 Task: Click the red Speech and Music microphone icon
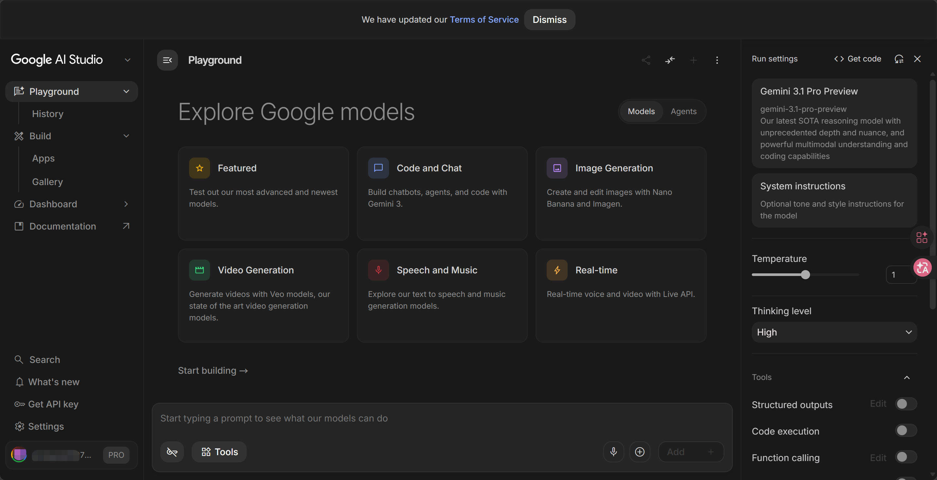[378, 270]
